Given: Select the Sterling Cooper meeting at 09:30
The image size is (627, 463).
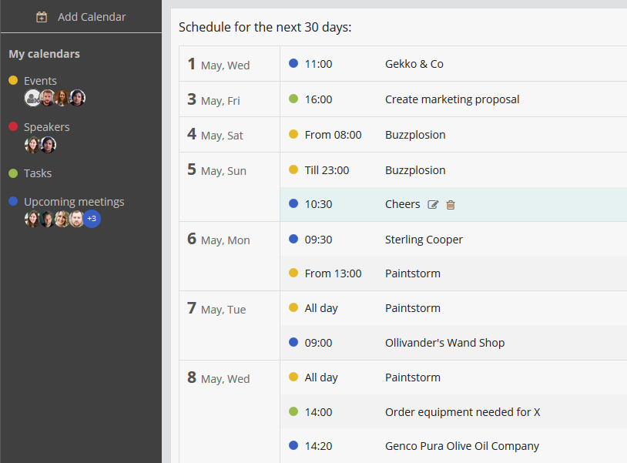Looking at the screenshot, I should point(424,240).
